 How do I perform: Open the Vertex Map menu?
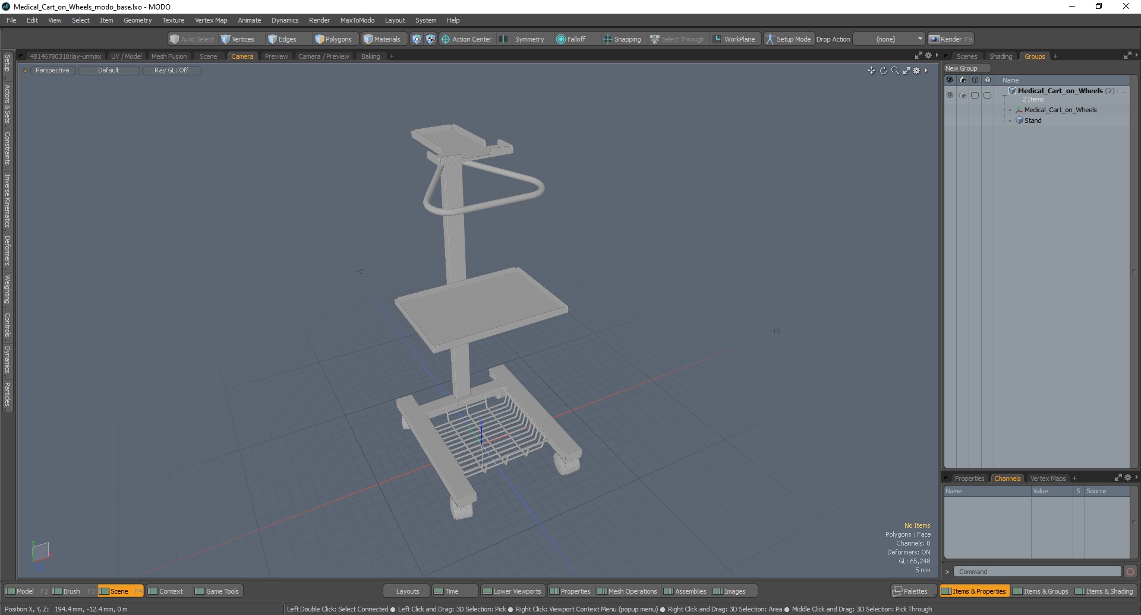click(x=211, y=20)
